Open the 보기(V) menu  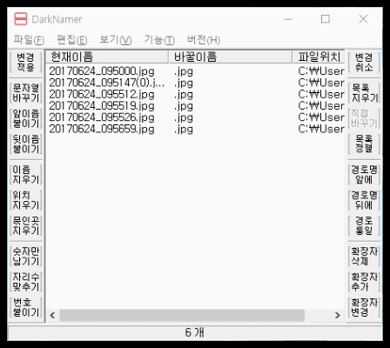(x=116, y=40)
